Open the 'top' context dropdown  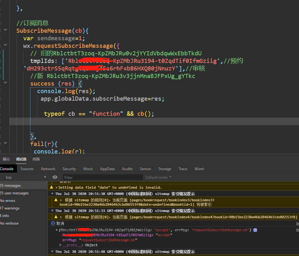click(x=26, y=177)
